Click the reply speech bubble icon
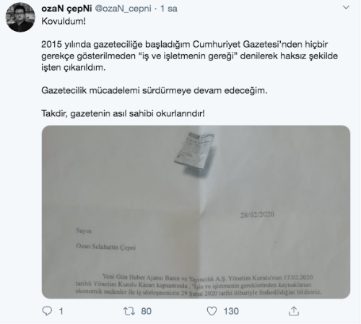The image size is (361, 324). (47, 311)
